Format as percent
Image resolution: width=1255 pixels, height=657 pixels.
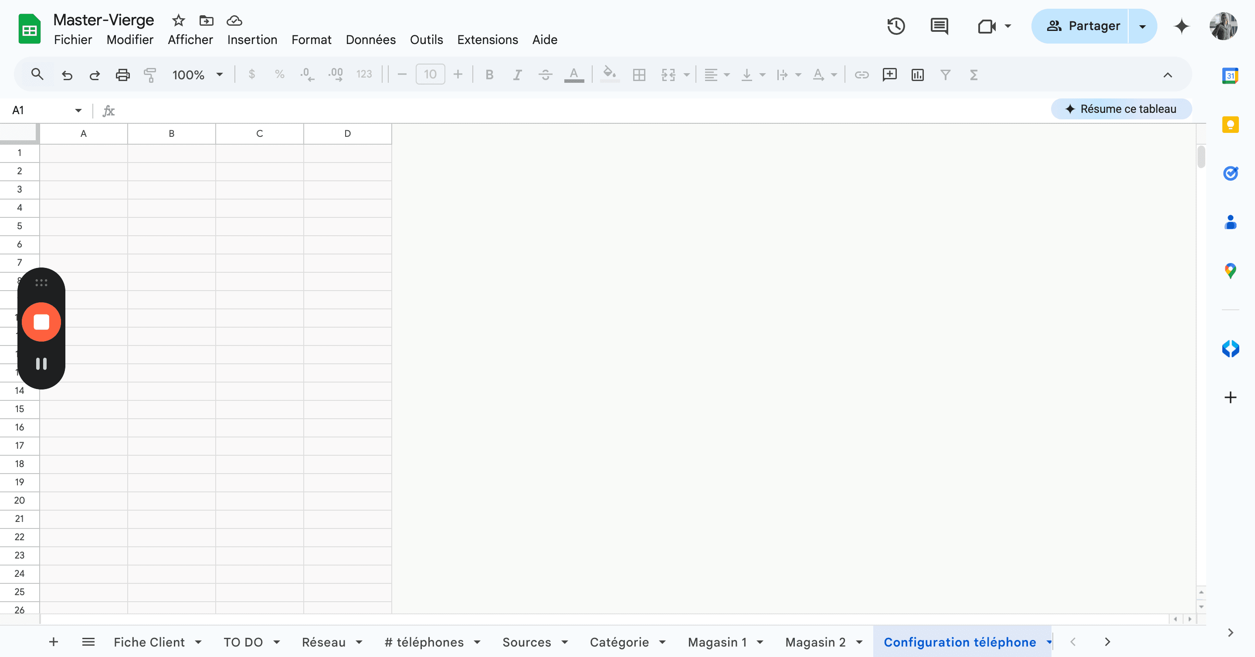(279, 75)
